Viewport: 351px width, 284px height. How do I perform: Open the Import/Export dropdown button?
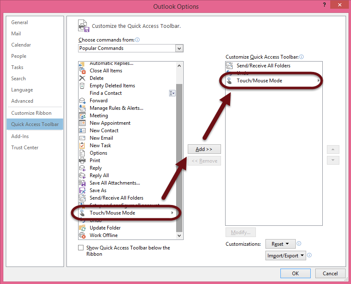tap(286, 256)
